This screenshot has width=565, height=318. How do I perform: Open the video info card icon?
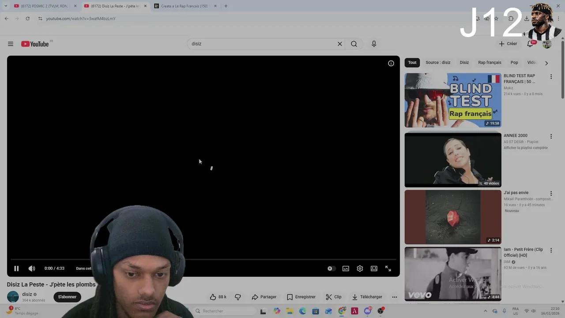(391, 63)
